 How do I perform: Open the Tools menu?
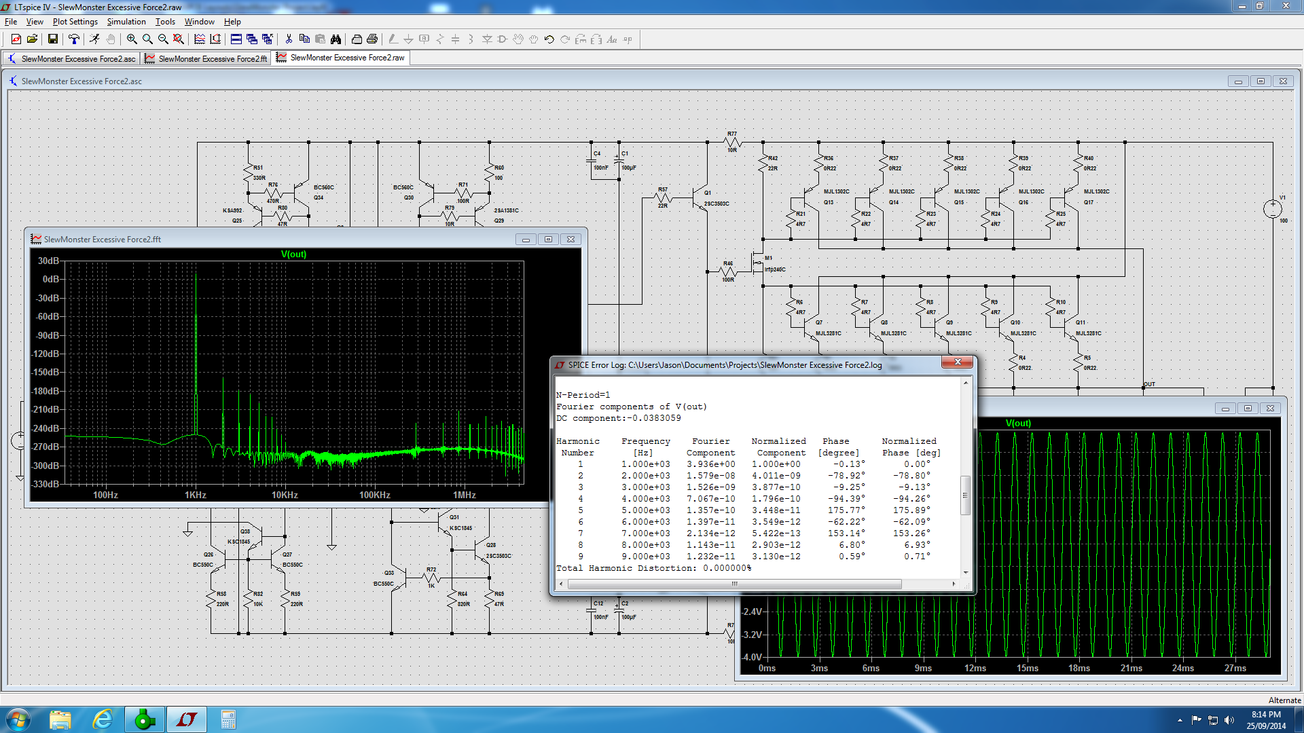(x=165, y=22)
